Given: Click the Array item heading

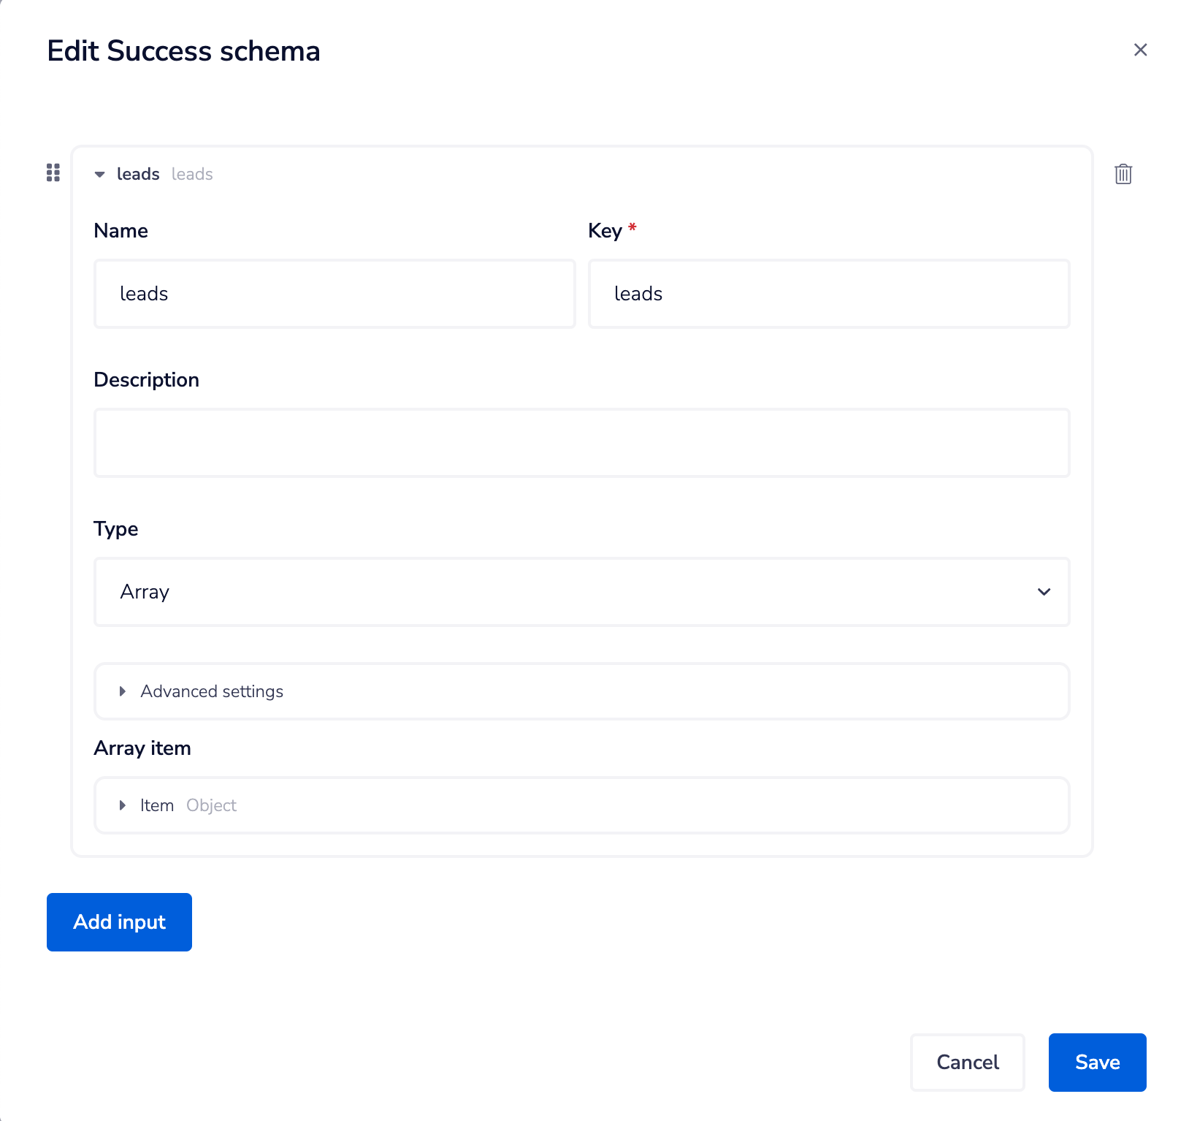Looking at the screenshot, I should pos(142,748).
